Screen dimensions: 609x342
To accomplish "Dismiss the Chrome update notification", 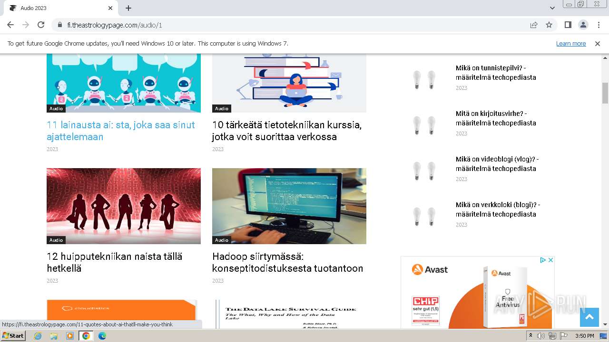I will tap(598, 43).
